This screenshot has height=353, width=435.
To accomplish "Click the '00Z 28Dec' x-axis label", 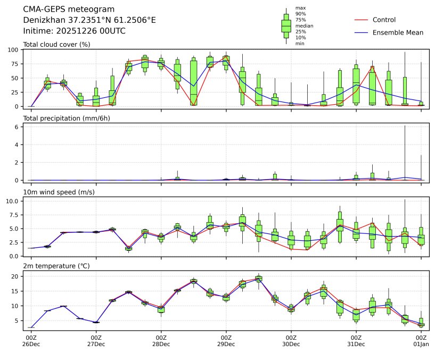I will pos(161,341).
